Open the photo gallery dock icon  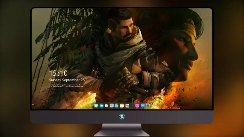[x=127, y=106]
